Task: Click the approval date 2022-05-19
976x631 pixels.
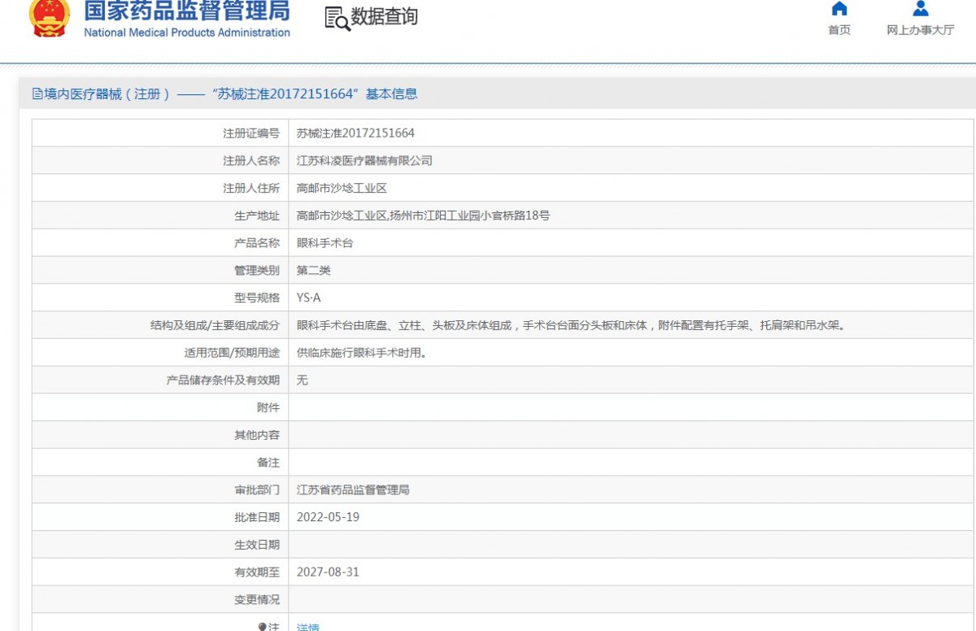Action: pos(328,517)
